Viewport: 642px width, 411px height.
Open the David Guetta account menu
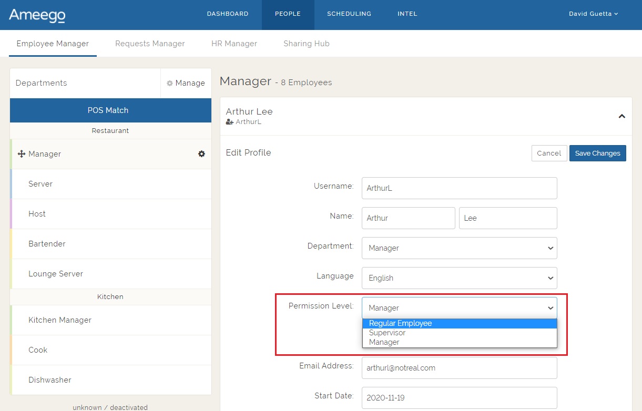click(593, 14)
